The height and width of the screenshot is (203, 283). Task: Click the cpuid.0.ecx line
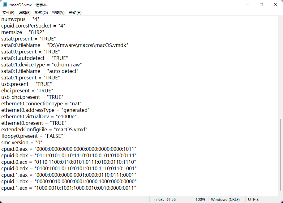[x=69, y=162]
